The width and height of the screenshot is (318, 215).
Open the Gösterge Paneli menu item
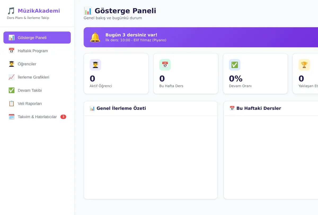(x=37, y=38)
